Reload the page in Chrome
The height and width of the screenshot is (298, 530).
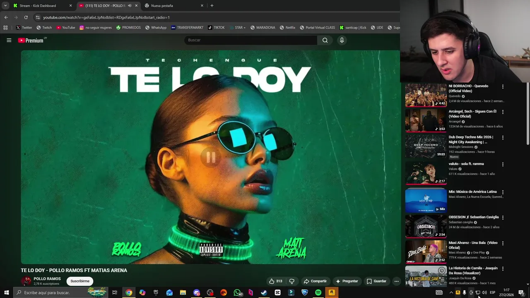point(26,17)
